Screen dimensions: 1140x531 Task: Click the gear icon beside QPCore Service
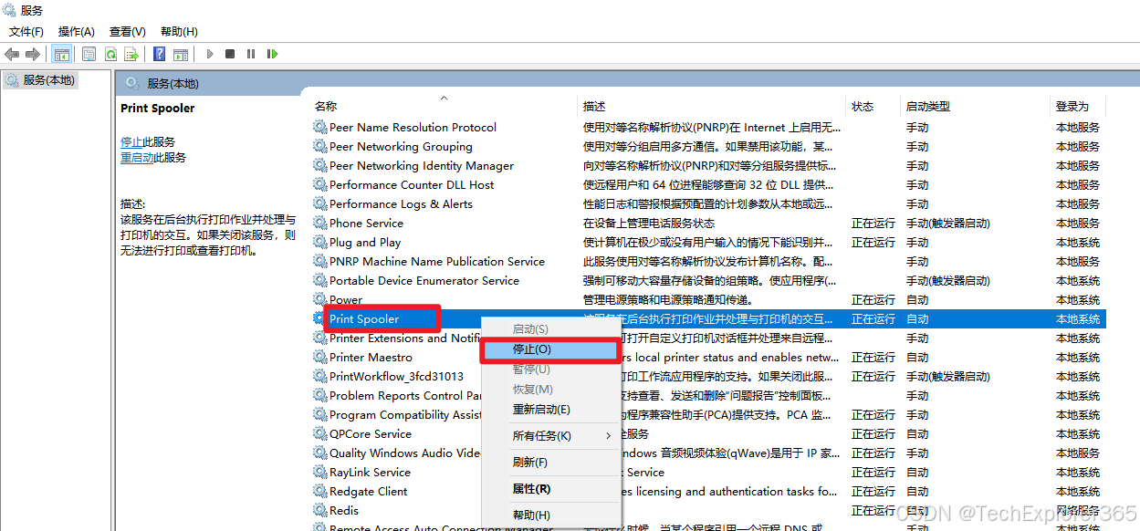point(319,433)
